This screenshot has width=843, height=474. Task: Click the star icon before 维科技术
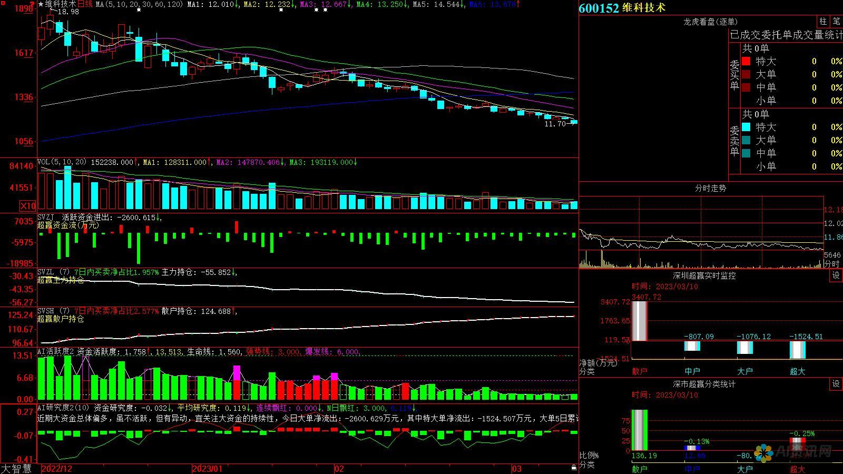point(41,4)
